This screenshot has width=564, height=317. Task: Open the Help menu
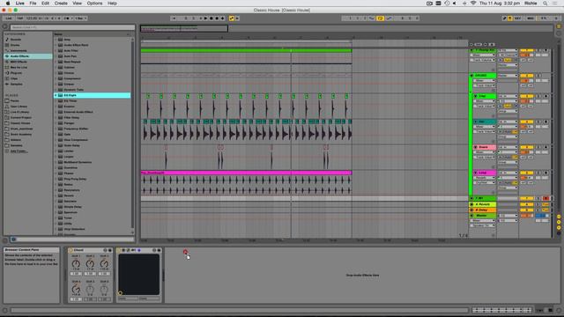tap(112, 4)
